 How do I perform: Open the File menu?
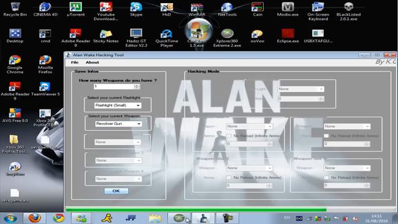click(75, 62)
